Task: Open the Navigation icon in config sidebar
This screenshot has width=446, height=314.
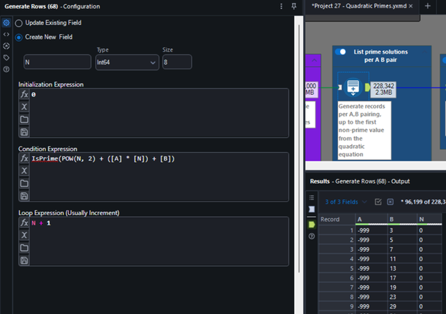Action: [x=6, y=46]
